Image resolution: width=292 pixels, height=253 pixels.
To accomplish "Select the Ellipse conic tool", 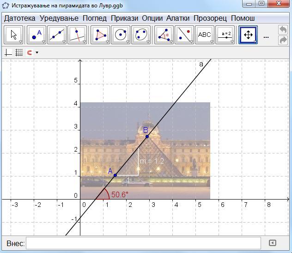I will click(x=141, y=35).
